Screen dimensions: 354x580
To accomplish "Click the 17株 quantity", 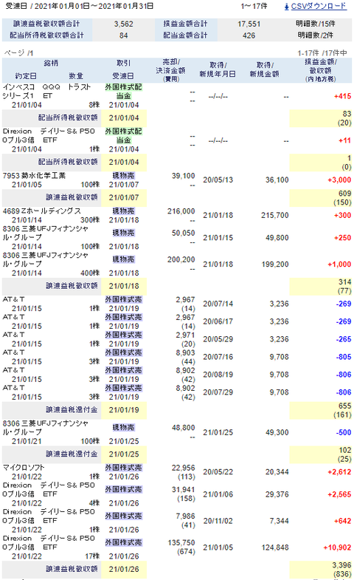I will (x=92, y=556).
